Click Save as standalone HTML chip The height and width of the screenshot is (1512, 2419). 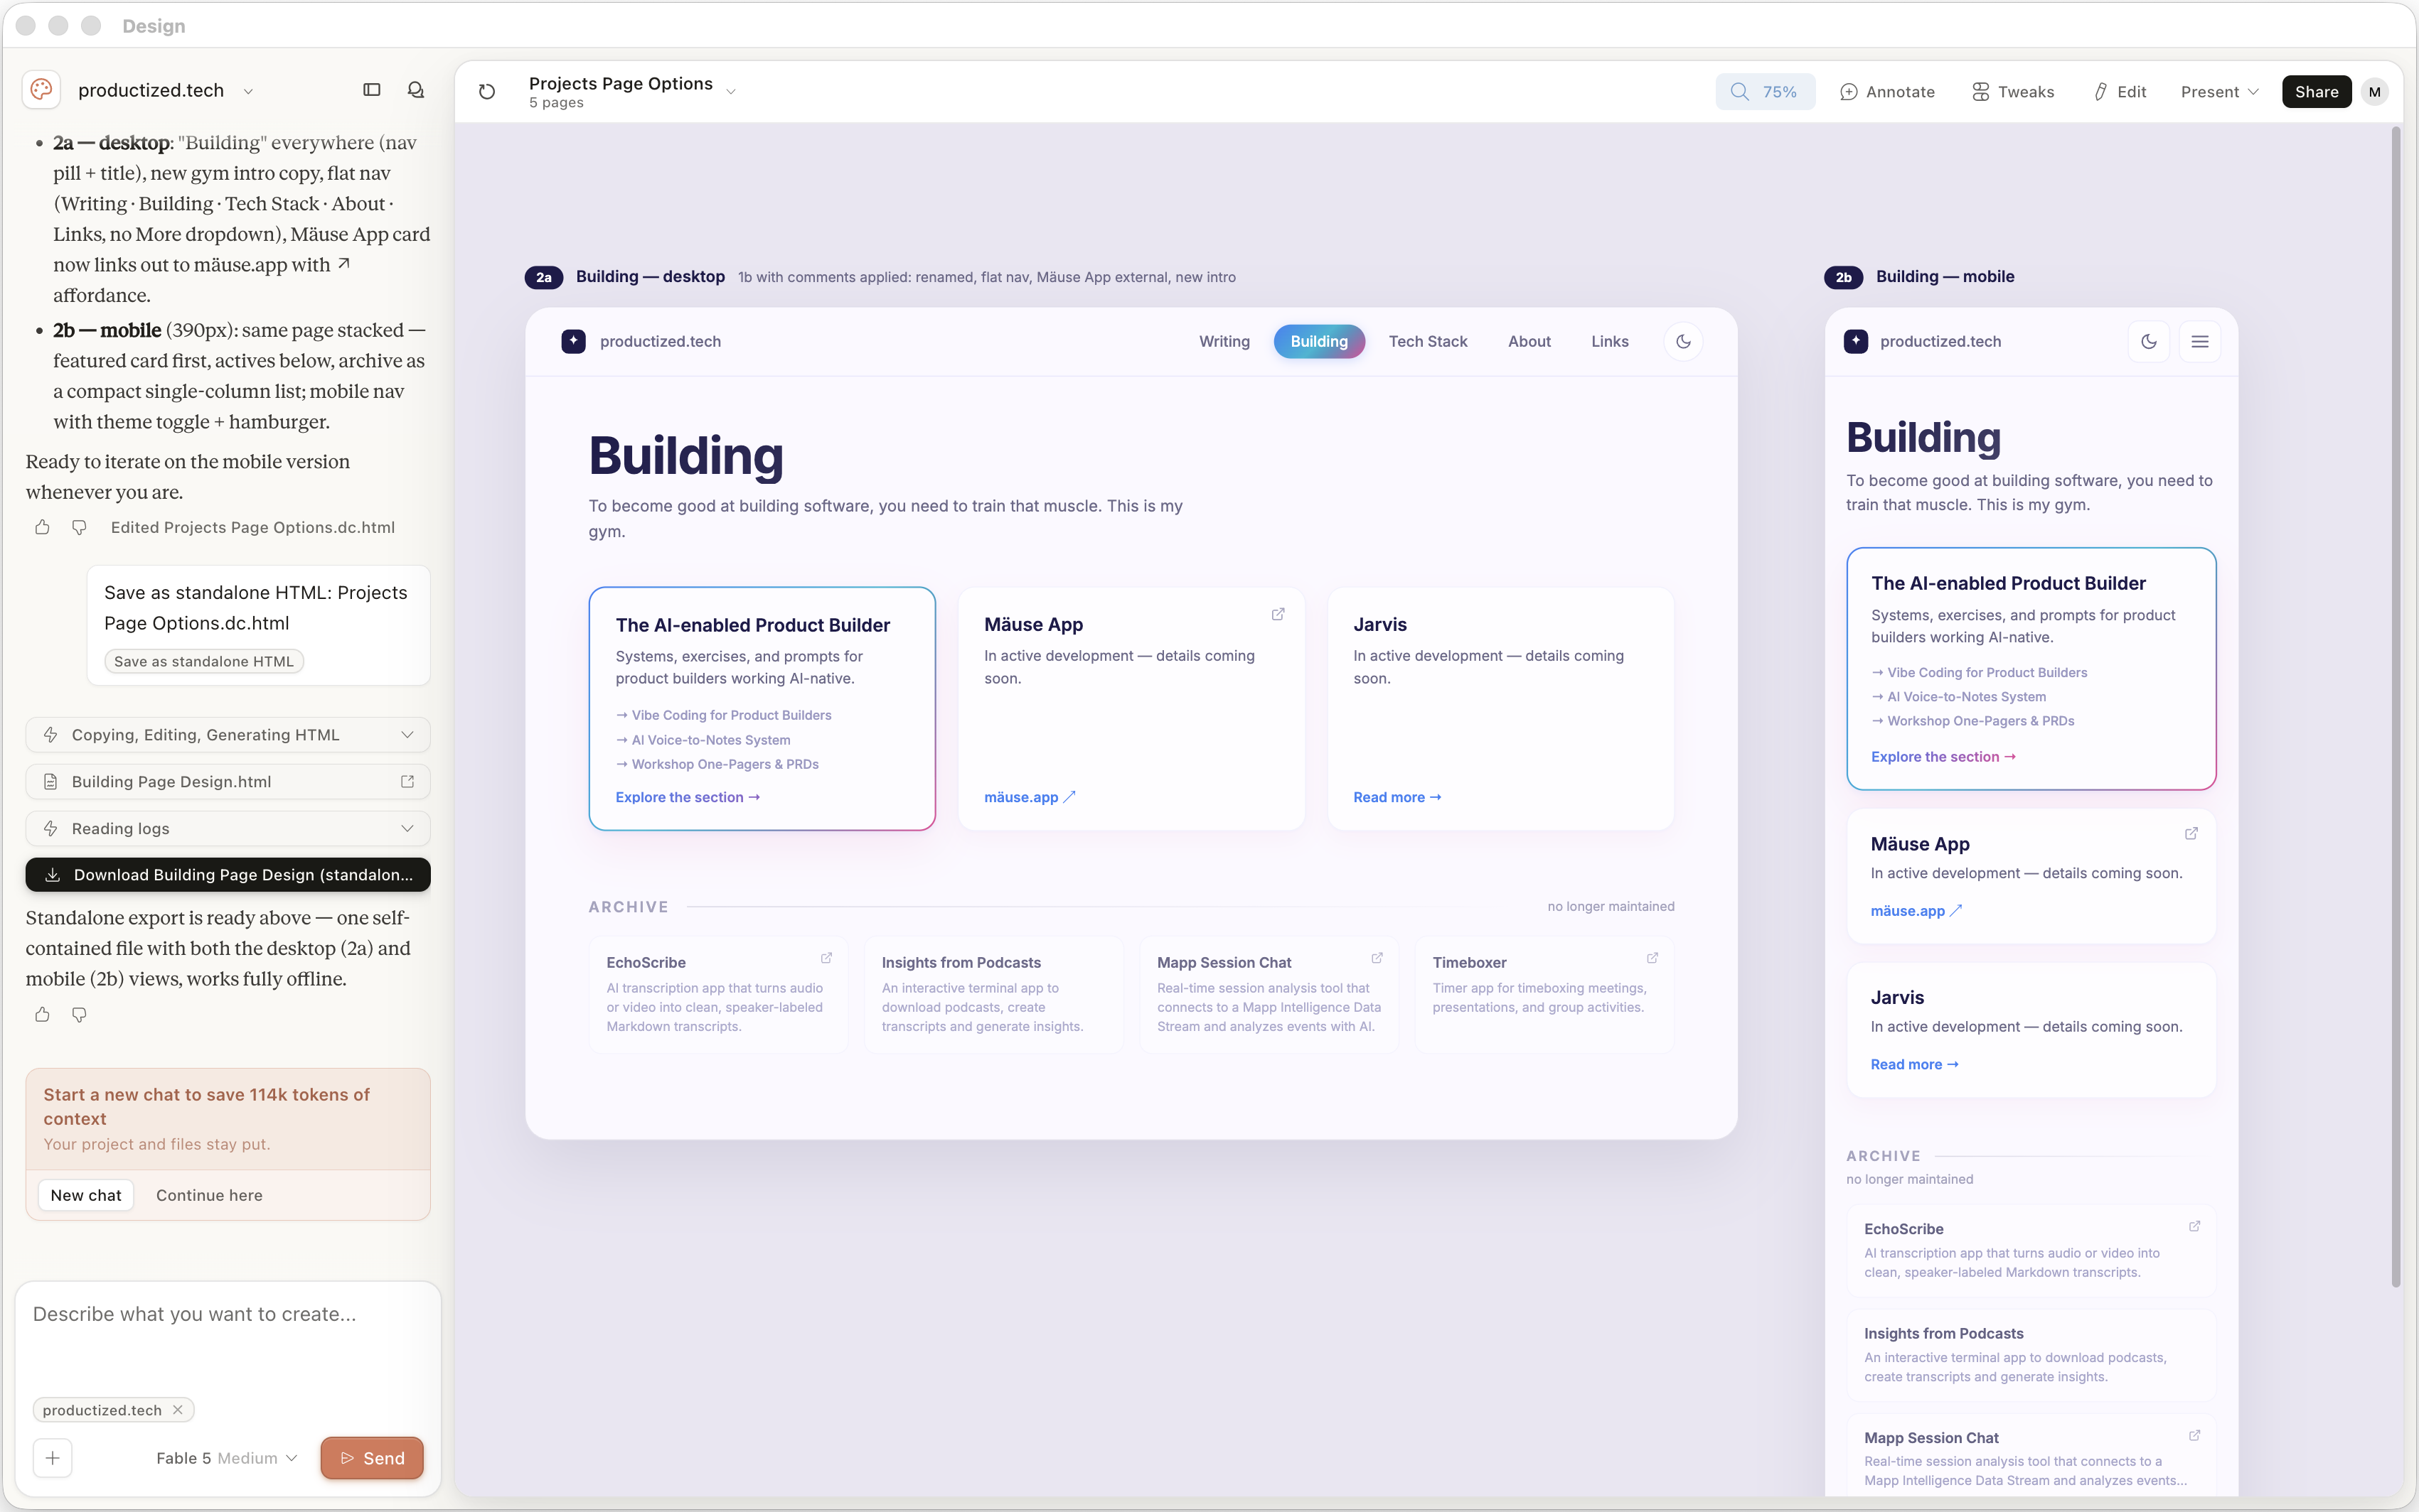(x=204, y=661)
